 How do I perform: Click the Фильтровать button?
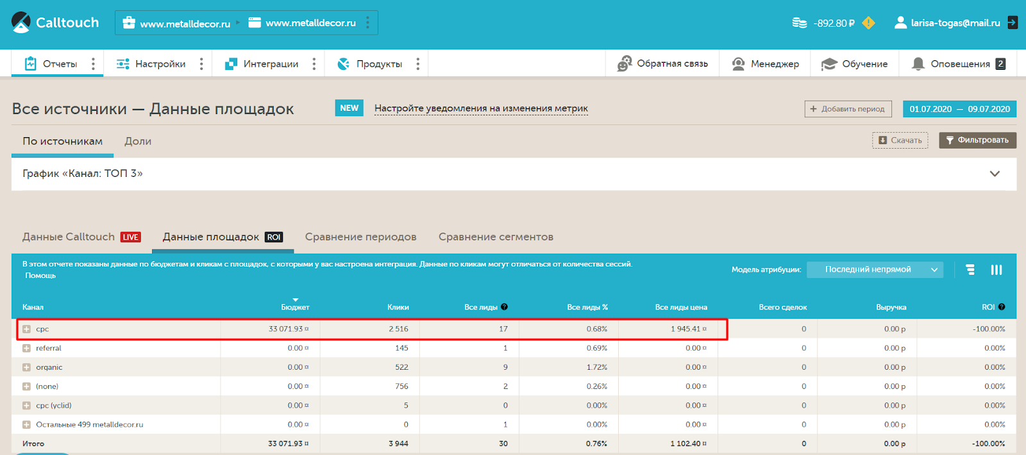click(x=977, y=140)
